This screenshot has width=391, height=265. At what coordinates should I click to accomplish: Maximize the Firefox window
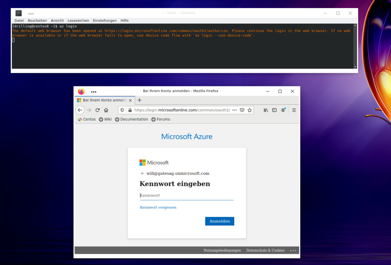point(280,91)
